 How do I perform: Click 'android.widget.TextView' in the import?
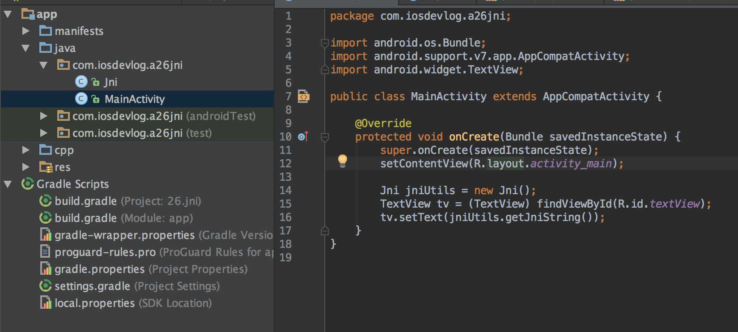446,70
